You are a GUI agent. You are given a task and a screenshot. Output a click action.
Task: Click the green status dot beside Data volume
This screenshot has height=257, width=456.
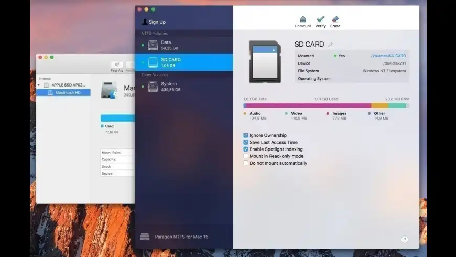pos(143,45)
